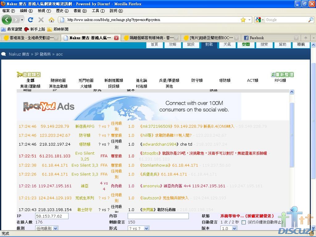Image resolution: width=316 pixels, height=237 pixels.
Task: Click the Stop loading X icon
Action: [x=41, y=20]
